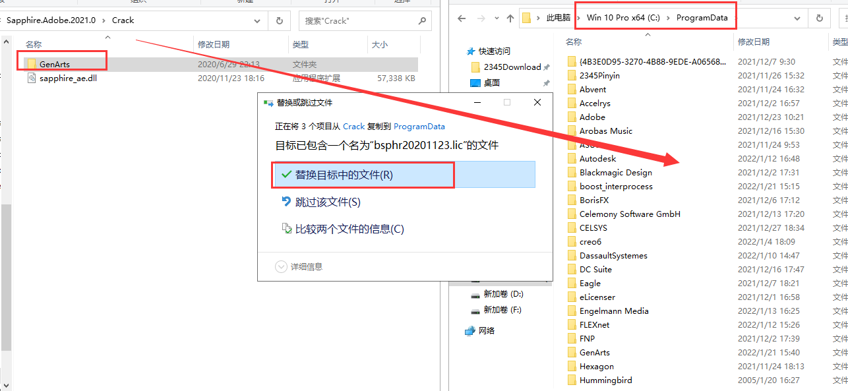Refresh the Crack folder window
The image size is (848, 391).
pos(281,20)
